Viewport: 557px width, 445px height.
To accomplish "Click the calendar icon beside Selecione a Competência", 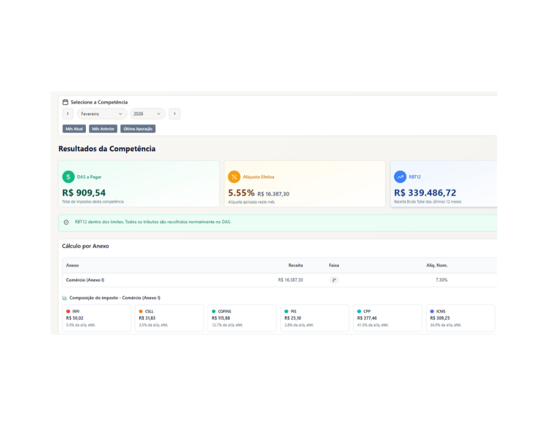I will (x=65, y=102).
